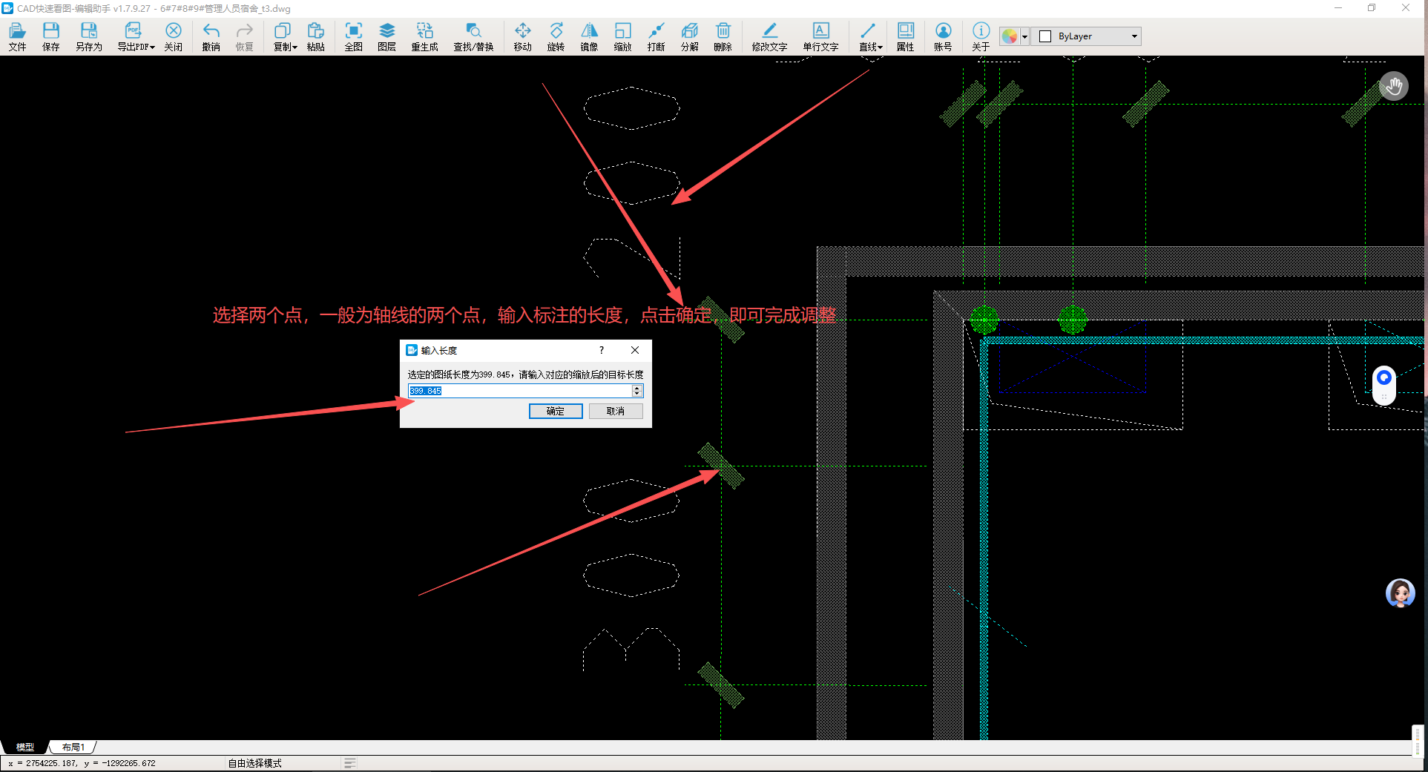
Task: Open the 文件 (File) toolbar icon
Action: tap(17, 36)
